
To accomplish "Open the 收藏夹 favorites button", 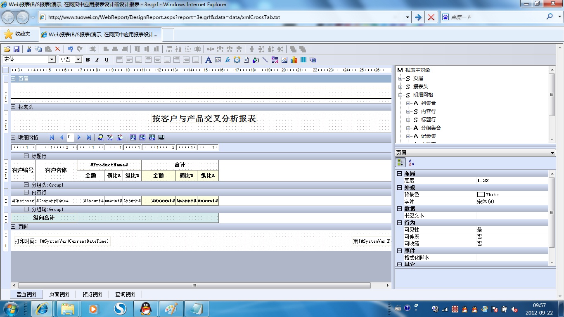I will point(17,34).
